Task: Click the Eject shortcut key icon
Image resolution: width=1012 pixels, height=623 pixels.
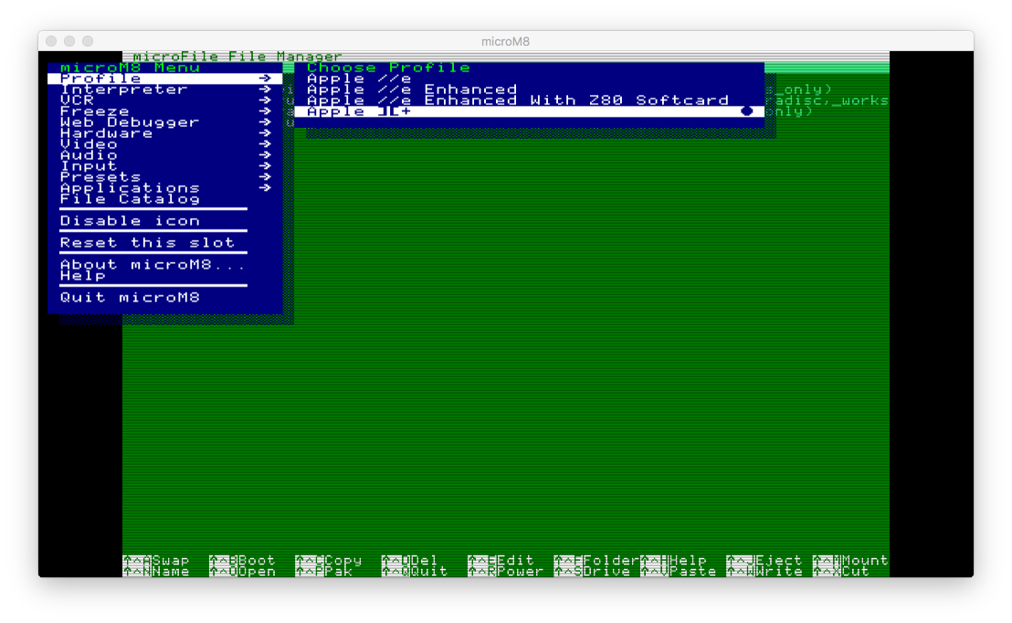Action: (x=740, y=561)
